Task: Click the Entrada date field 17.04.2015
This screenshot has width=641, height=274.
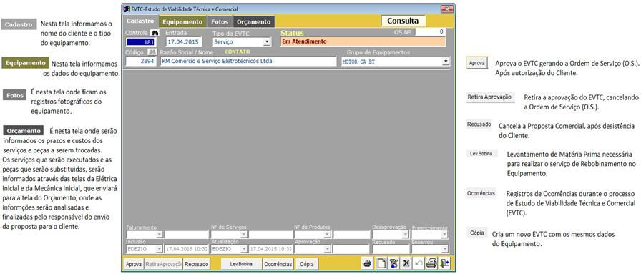Action: tap(184, 41)
